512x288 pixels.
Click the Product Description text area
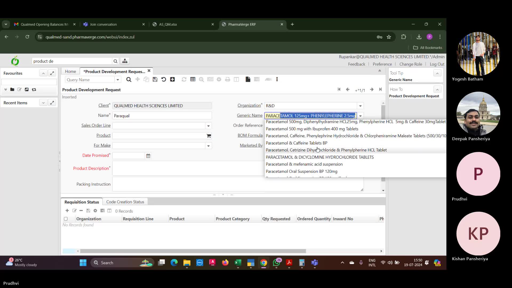pos(188,168)
